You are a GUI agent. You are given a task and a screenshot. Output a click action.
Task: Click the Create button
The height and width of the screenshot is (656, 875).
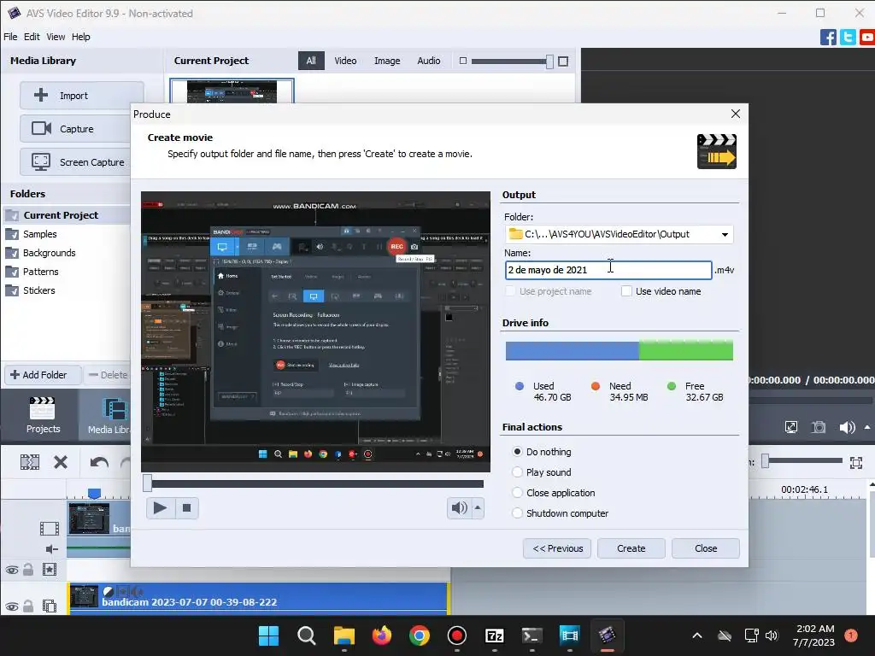point(631,548)
